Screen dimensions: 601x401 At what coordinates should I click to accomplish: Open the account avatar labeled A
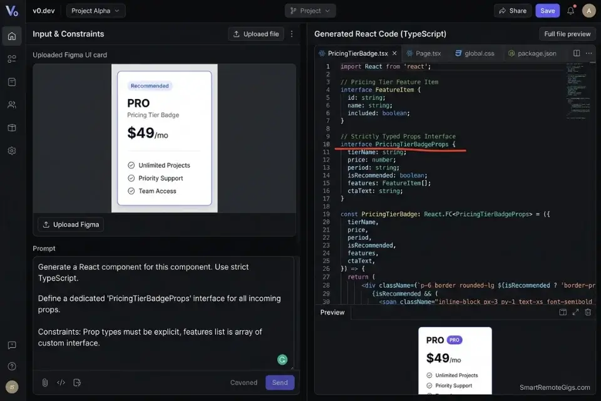588,11
